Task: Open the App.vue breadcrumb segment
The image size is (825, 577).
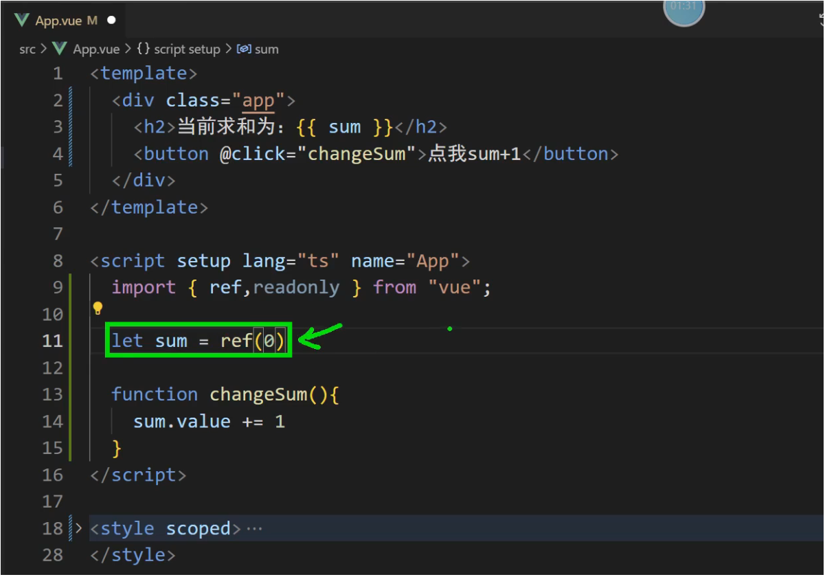Action: pyautogui.click(x=96, y=49)
